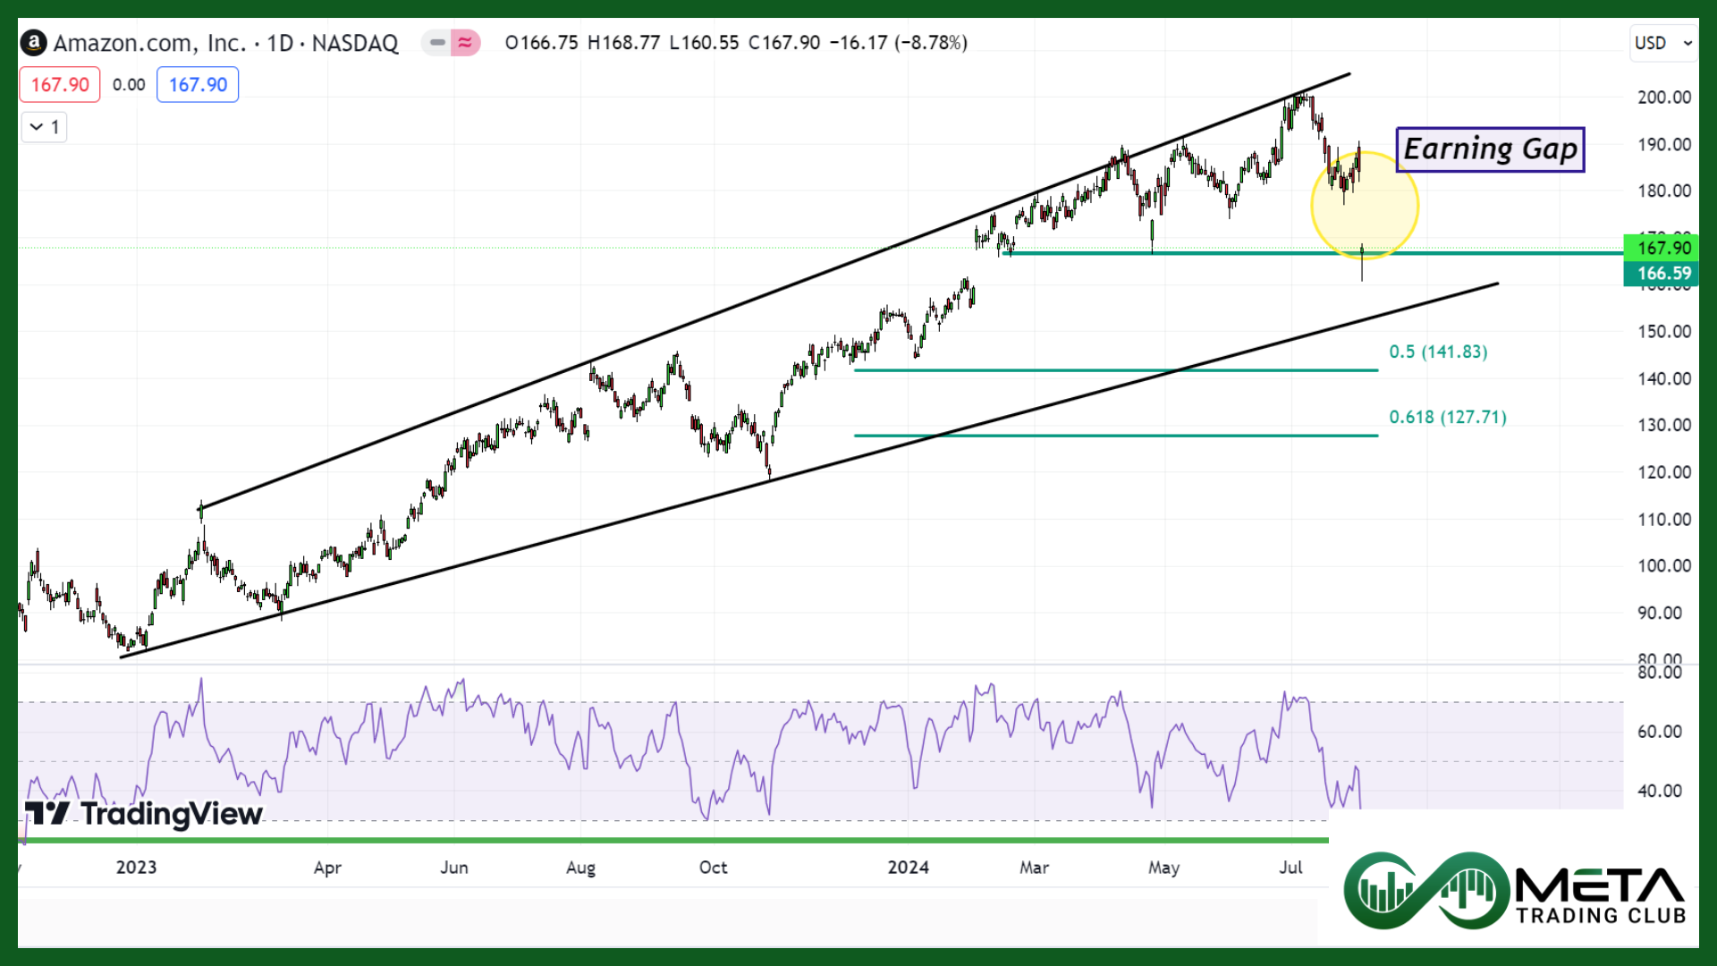Click the C167.90 close value in header
The width and height of the screenshot is (1717, 966).
tap(784, 43)
